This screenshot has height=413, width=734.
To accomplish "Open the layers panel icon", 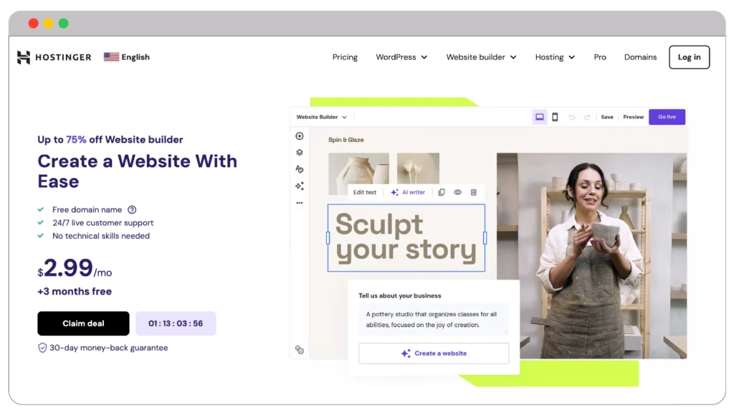I will tap(300, 153).
